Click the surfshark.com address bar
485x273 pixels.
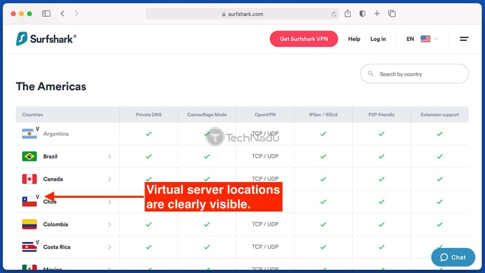coord(242,14)
